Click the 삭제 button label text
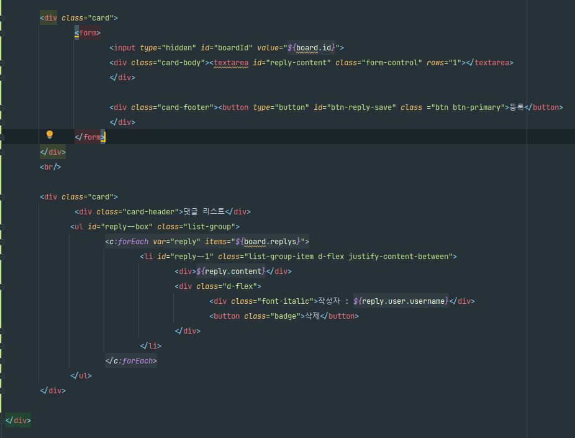575x438 pixels. coord(312,316)
